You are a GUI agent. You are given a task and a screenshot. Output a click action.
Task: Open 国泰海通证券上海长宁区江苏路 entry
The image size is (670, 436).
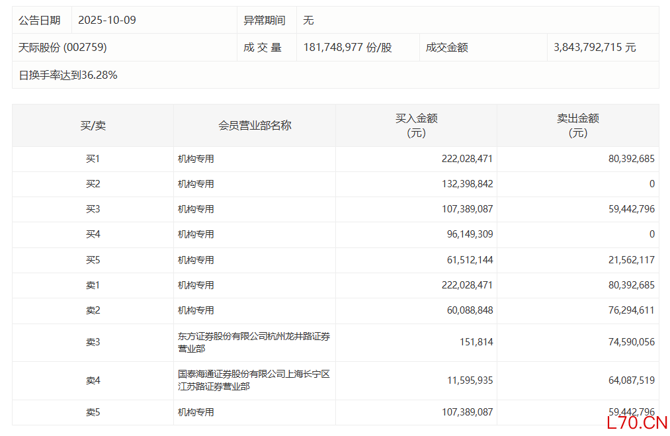click(254, 380)
